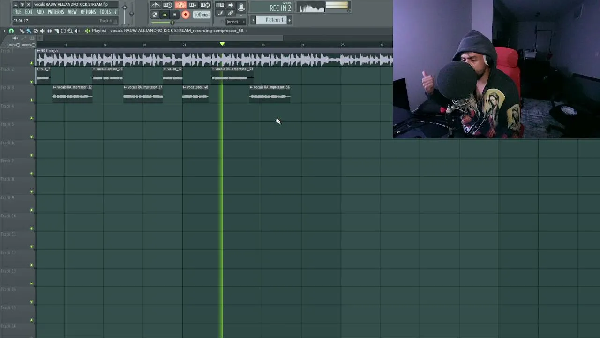
Task: Open the OPTIONS menu
Action: (88, 12)
